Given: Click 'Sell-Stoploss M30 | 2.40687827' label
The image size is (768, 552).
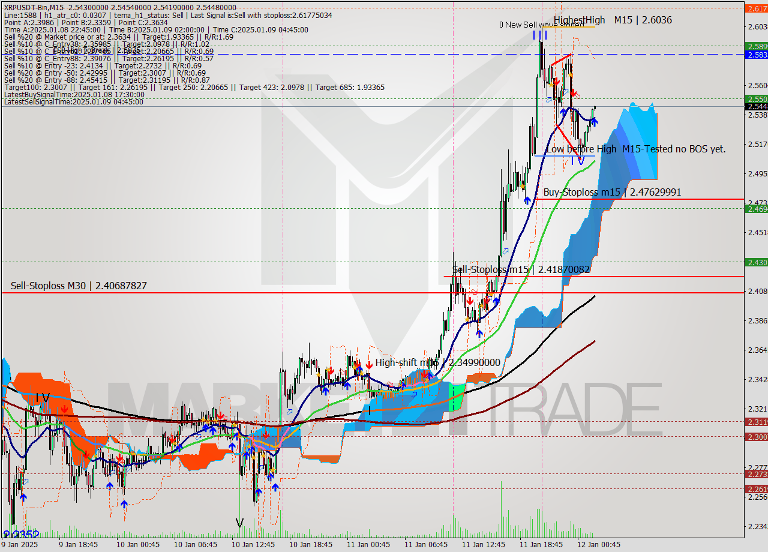Looking at the screenshot, I should 79,286.
